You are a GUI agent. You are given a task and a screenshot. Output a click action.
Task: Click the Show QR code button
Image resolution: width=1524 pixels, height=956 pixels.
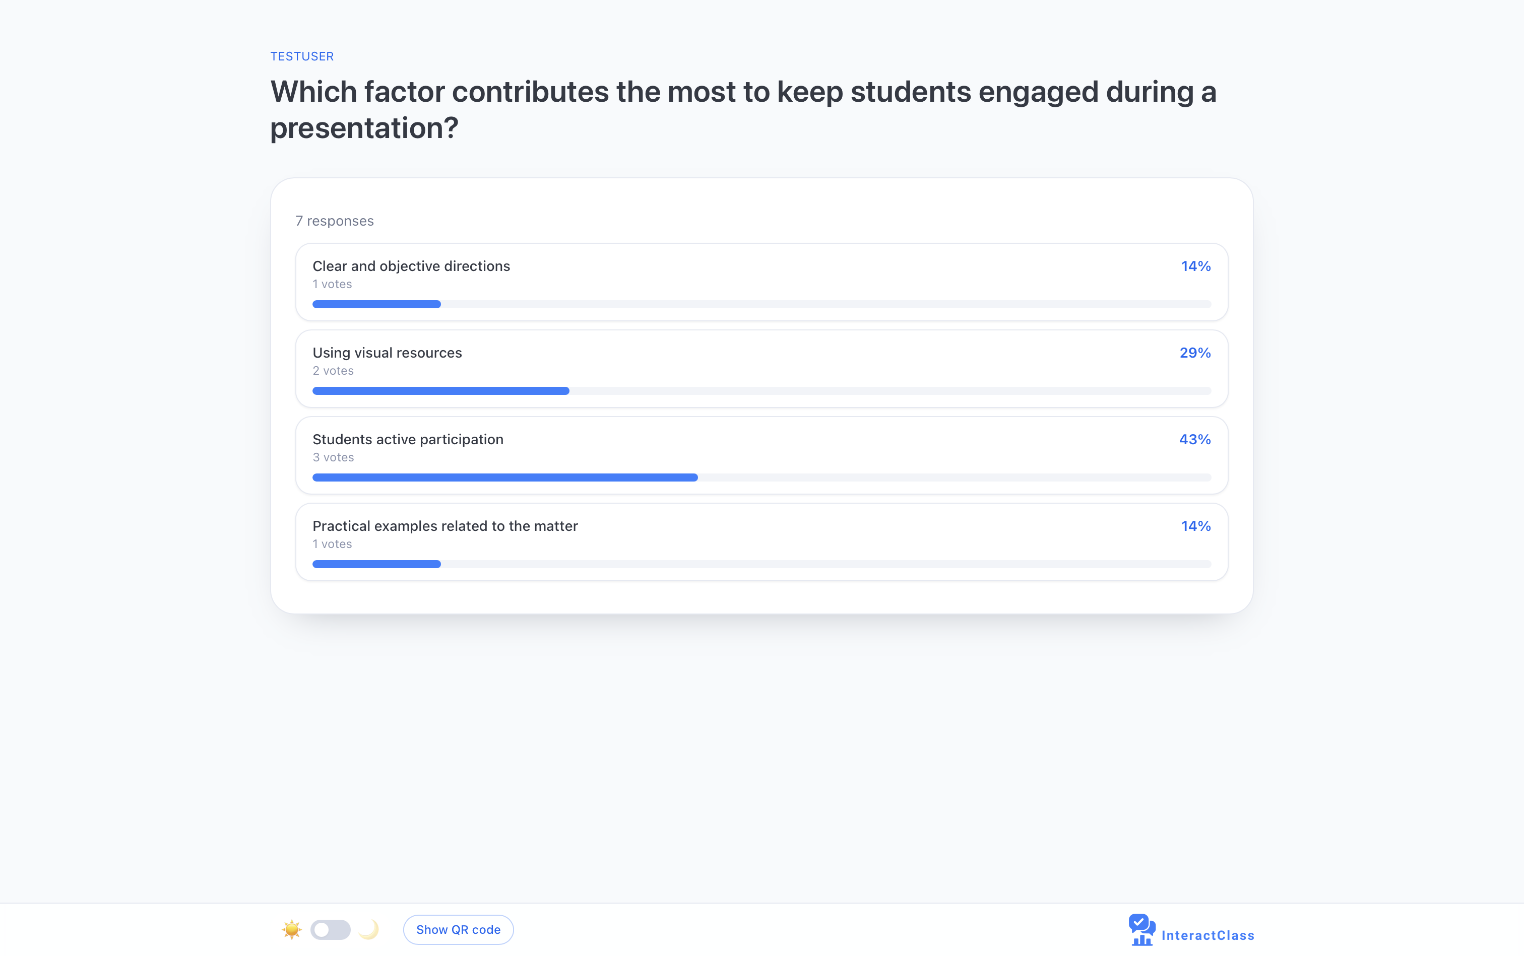458,929
